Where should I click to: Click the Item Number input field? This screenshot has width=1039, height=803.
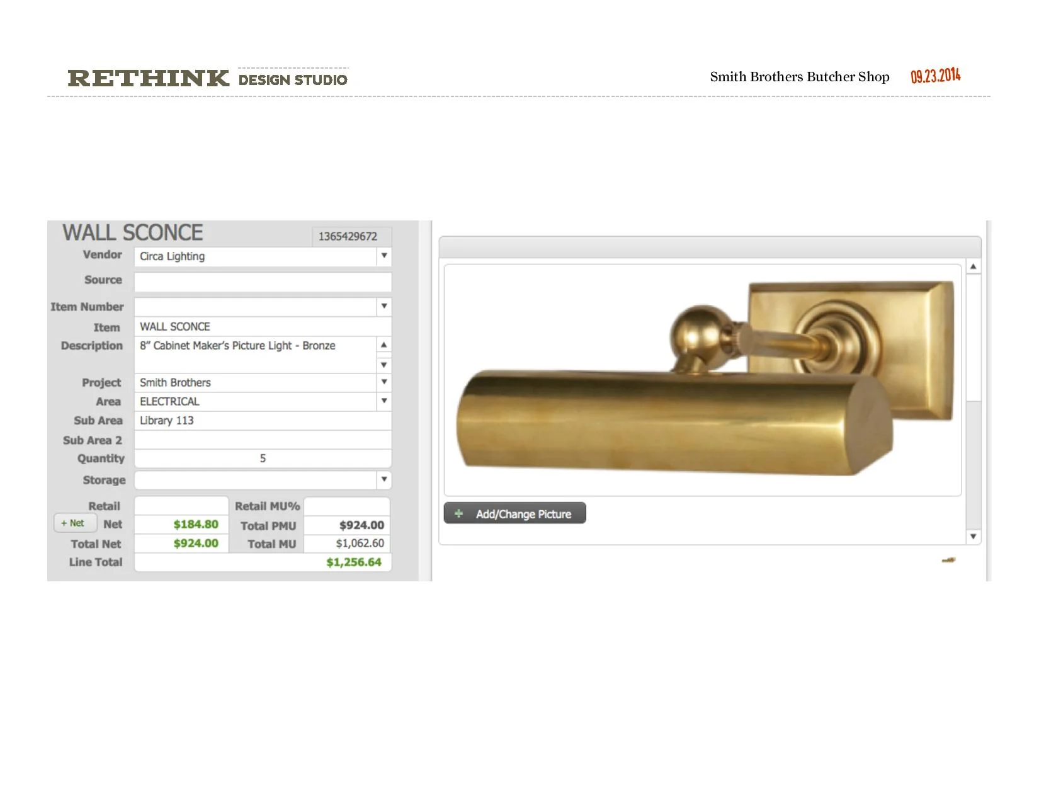[255, 307]
